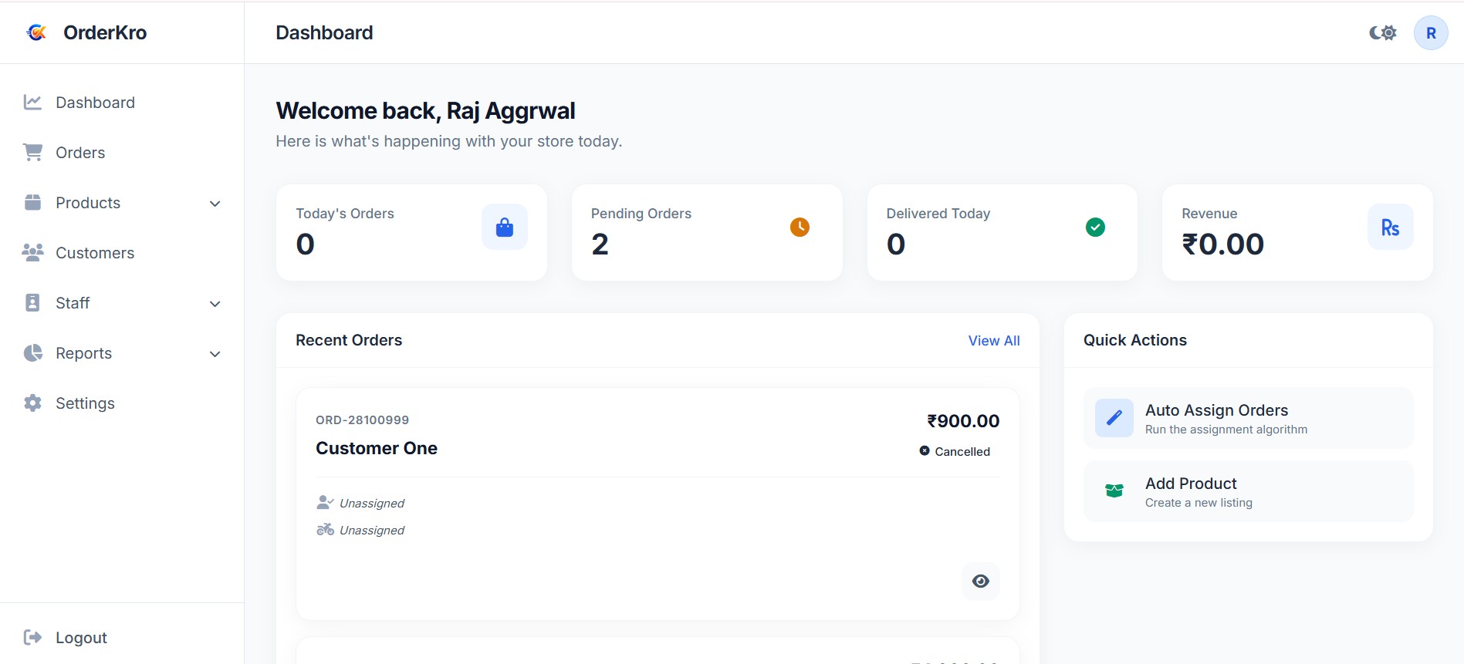This screenshot has height=664, width=1464.
Task: Click the Pending Orders count 2
Action: click(600, 244)
